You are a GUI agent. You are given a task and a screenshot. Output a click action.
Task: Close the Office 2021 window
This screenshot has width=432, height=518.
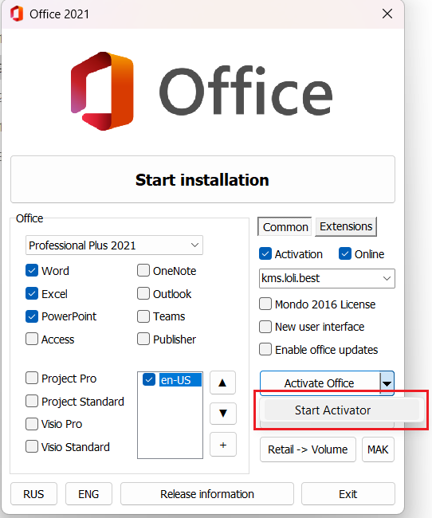coord(387,14)
